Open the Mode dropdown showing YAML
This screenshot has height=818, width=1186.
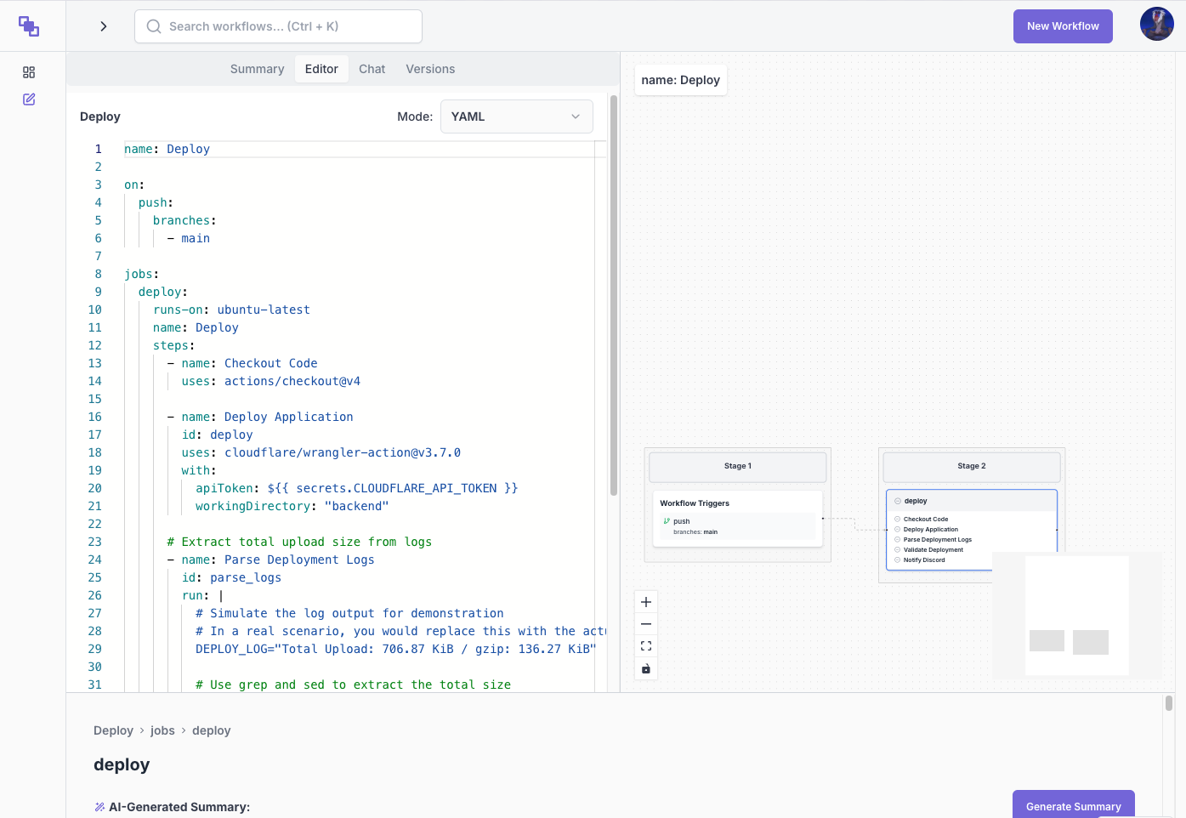[x=516, y=116]
